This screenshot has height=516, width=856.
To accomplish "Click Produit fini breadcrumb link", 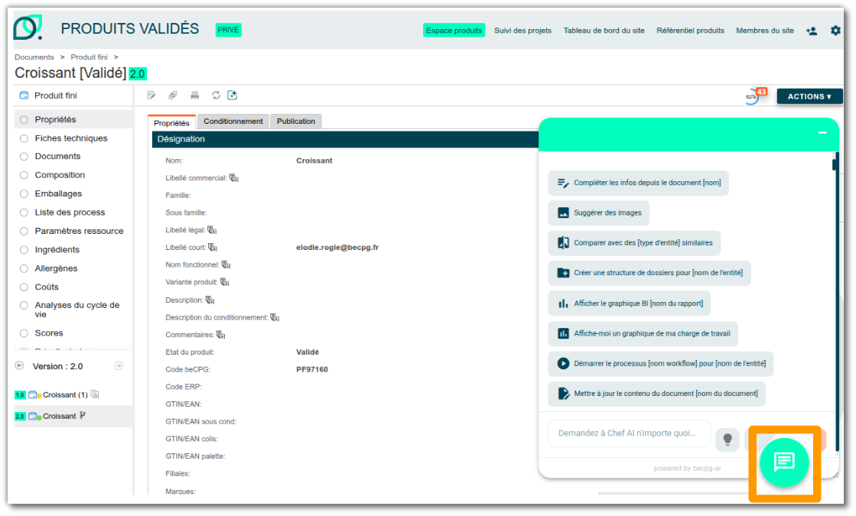I will point(89,57).
